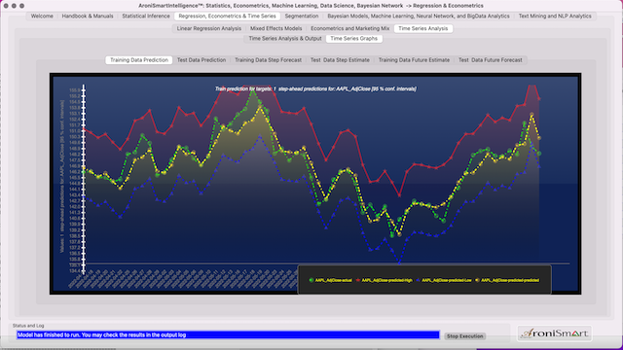Screen dimensions: 623x350
Task: Click the AAPL_AdjClose-actual legend label
Action: click(333, 280)
